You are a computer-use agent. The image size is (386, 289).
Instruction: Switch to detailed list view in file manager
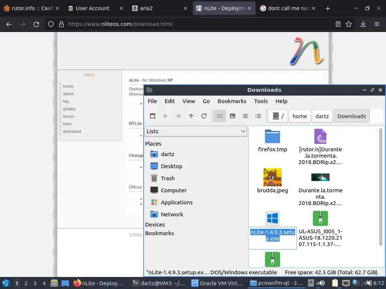click(x=258, y=116)
